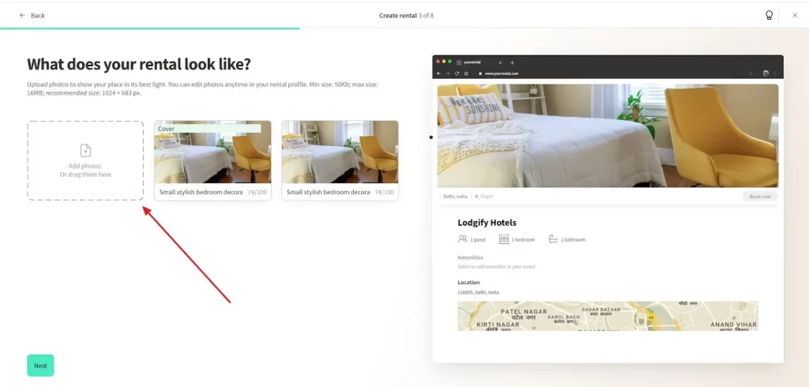Image resolution: width=809 pixels, height=387 pixels.
Task: Click the Book now button in the preview
Action: [x=760, y=196]
